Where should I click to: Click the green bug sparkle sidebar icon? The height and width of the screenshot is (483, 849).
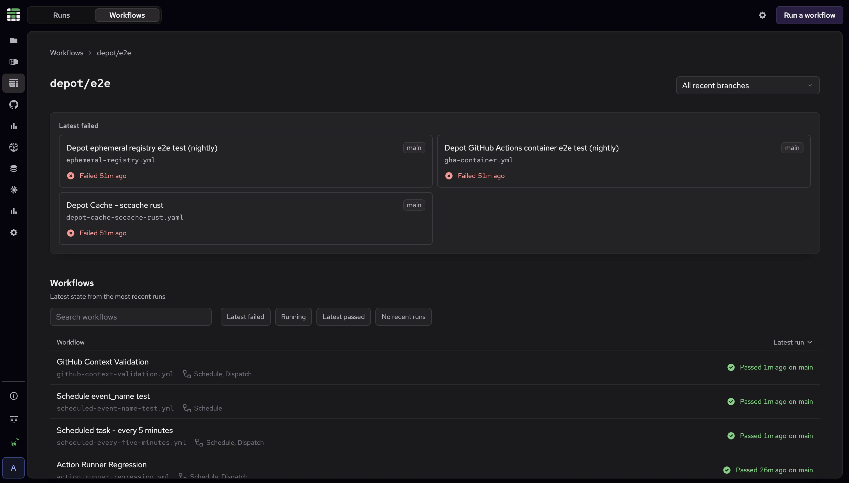tap(15, 443)
